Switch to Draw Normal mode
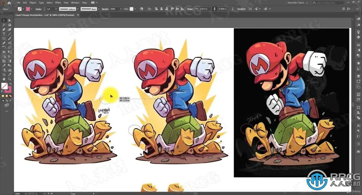Viewport: 362px width, 195px height. click(x=3, y=100)
